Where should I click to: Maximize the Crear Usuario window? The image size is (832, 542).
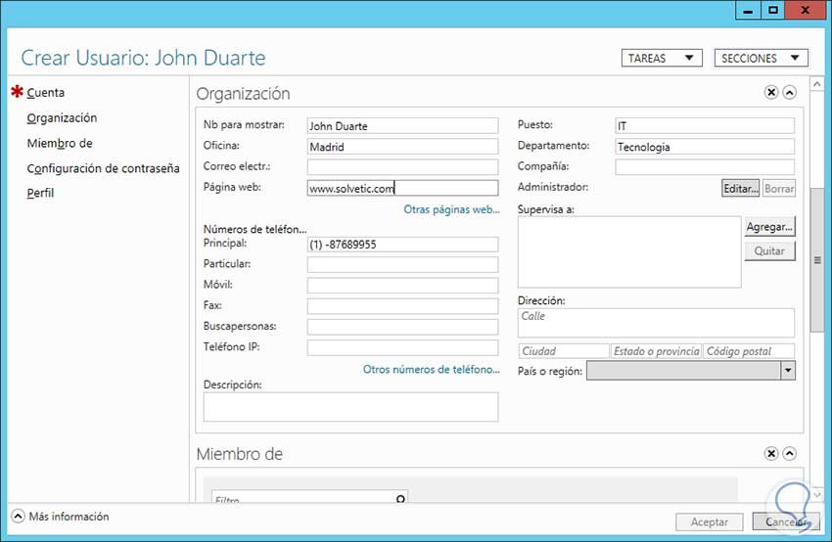tap(773, 10)
